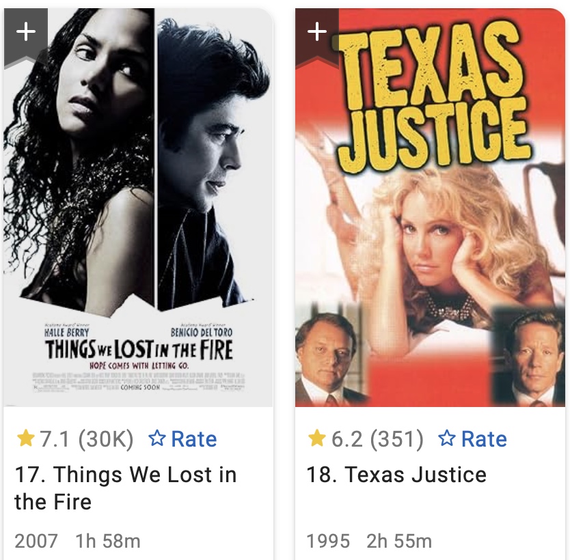Click the yellow star beside 6.2 rating
This screenshot has height=560, width=570.
pyautogui.click(x=316, y=438)
